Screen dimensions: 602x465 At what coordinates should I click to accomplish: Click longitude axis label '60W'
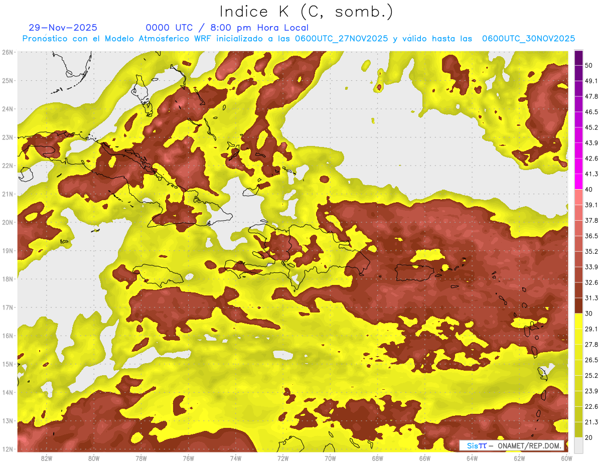(x=567, y=458)
